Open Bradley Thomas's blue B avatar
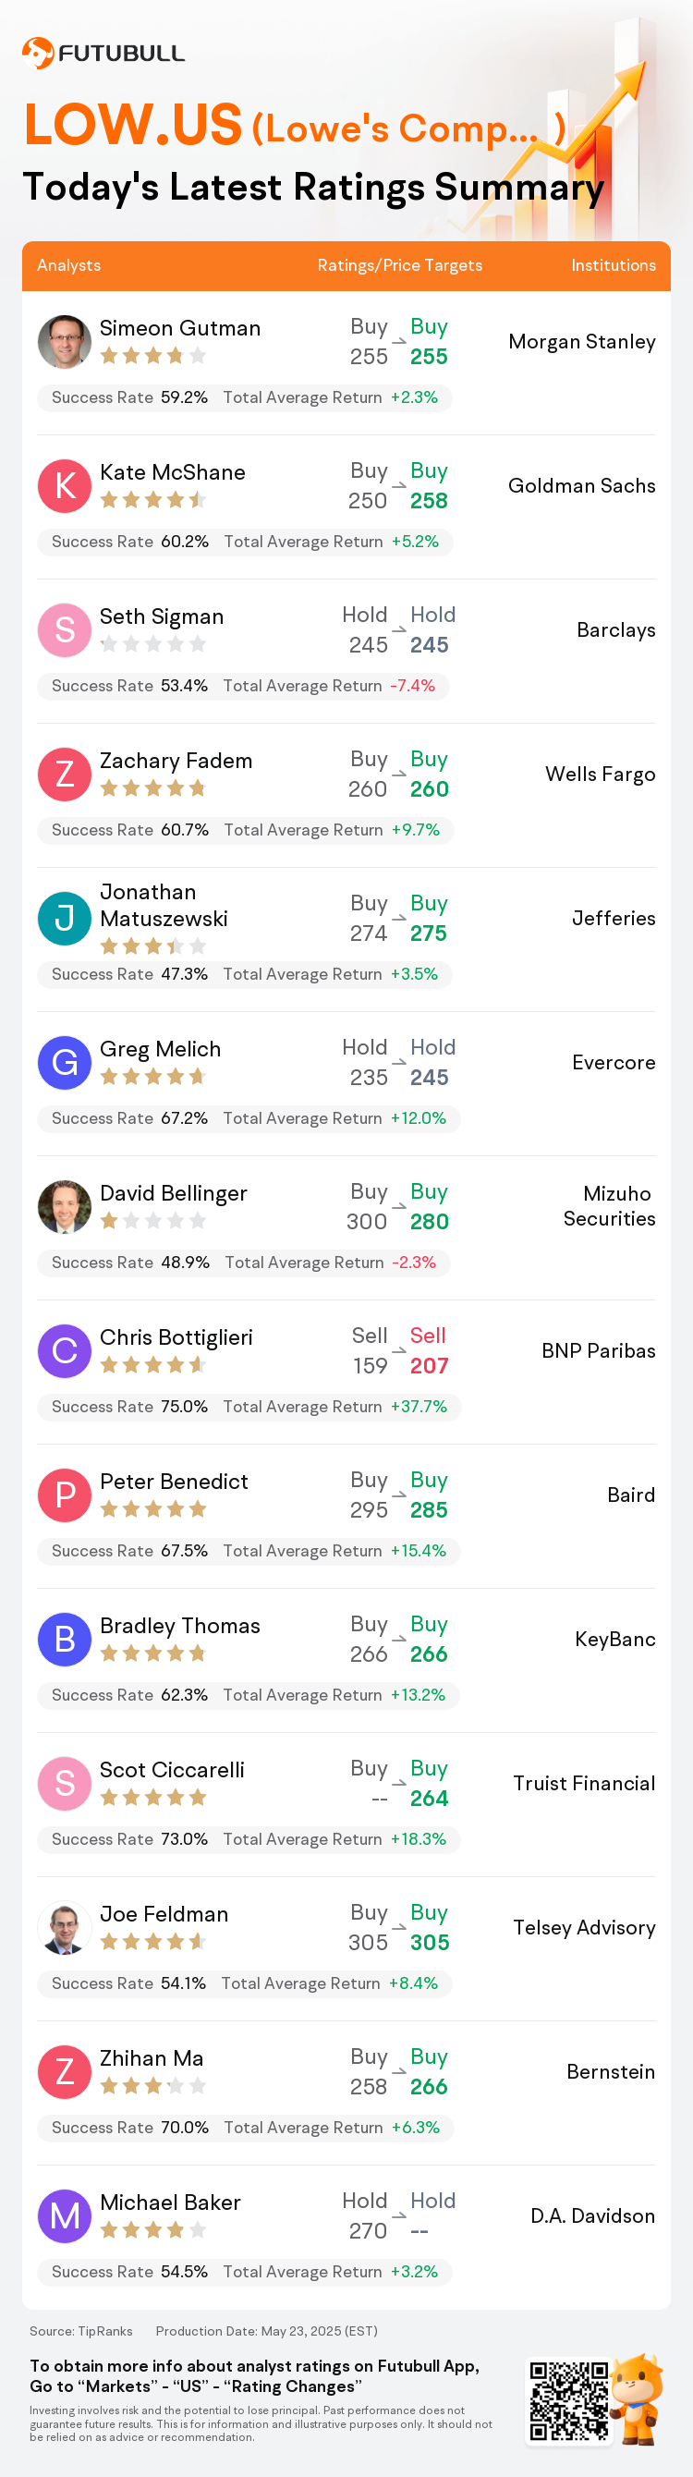Viewport: 693px width, 2477px height. coord(65,1640)
